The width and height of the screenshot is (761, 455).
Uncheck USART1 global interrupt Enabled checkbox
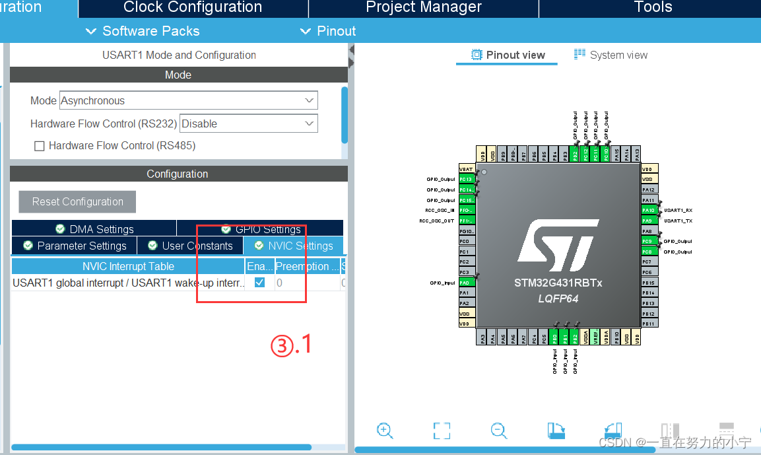[259, 283]
